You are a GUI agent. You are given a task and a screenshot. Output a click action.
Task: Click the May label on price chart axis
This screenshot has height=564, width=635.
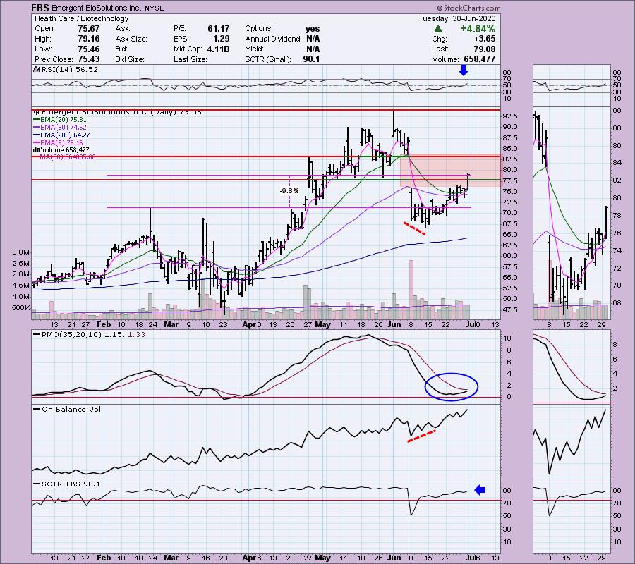[x=322, y=324]
